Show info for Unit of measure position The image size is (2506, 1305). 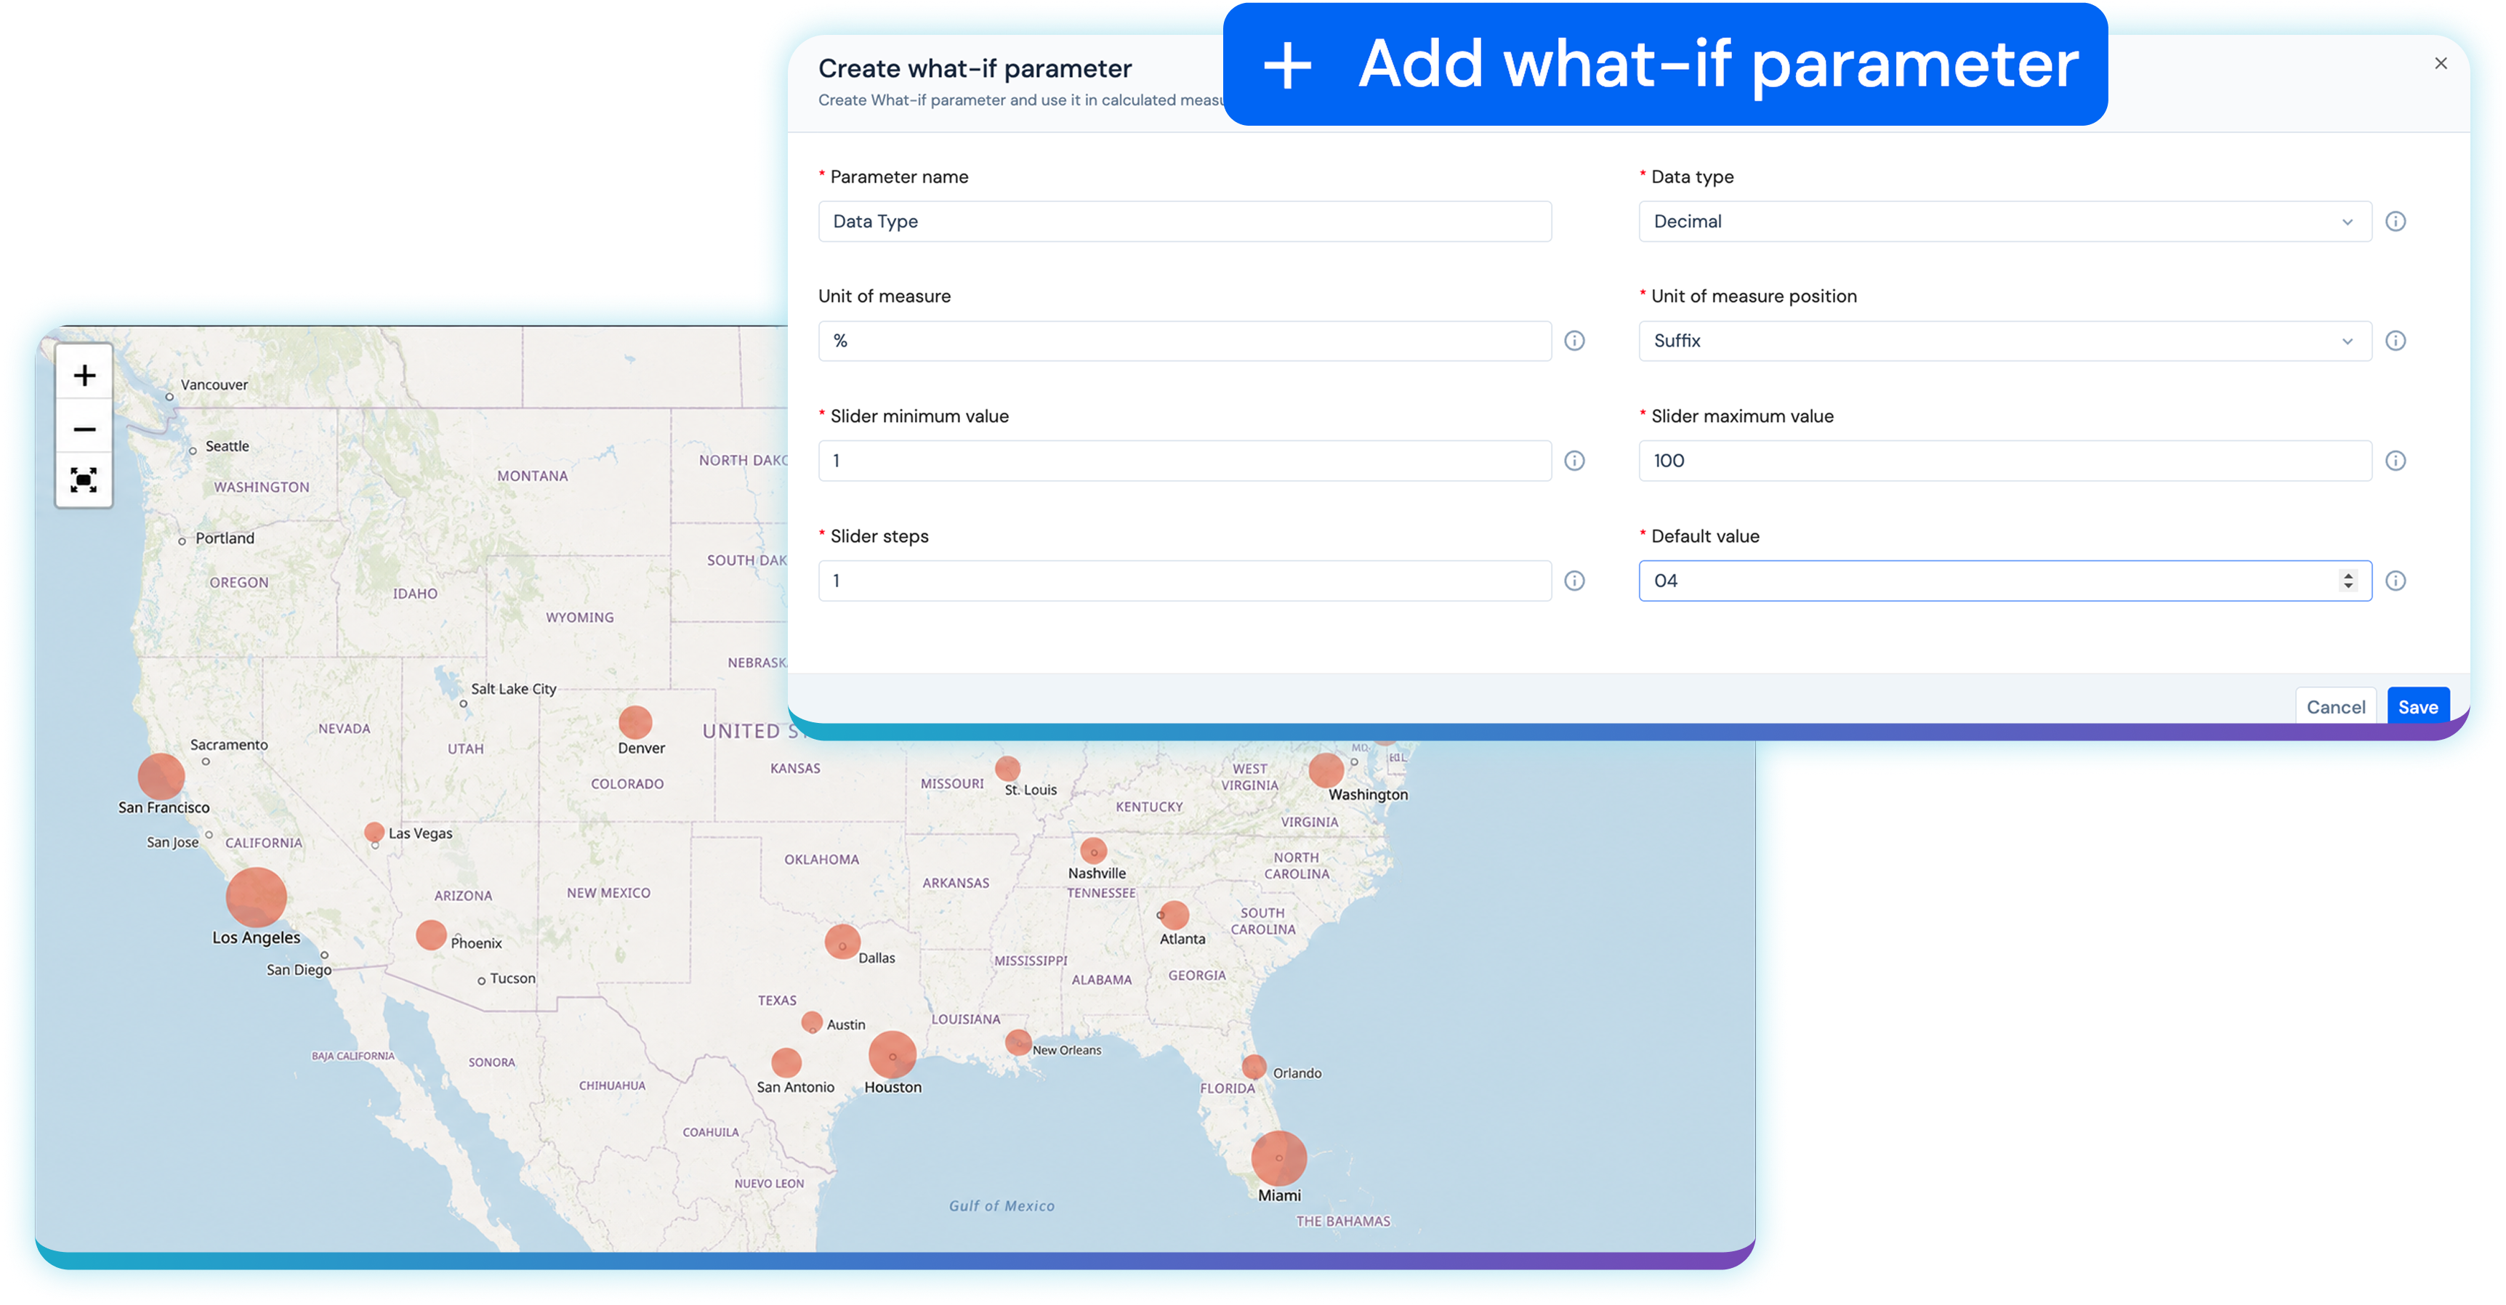pyautogui.click(x=2396, y=342)
